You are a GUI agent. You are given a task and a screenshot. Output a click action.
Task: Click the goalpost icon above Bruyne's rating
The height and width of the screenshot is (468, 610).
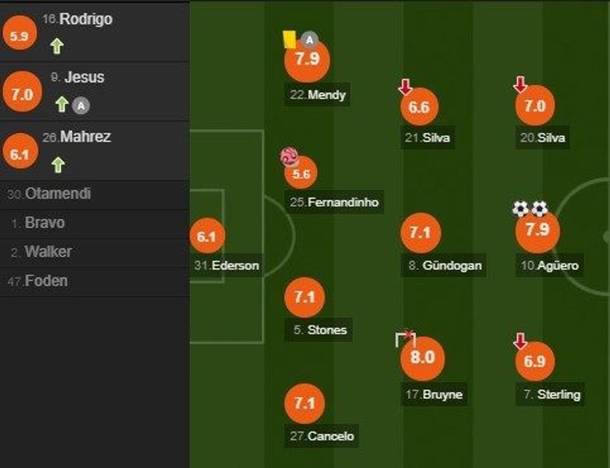coord(405,338)
